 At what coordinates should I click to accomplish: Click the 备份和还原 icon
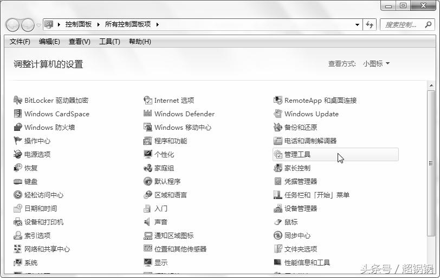pyautogui.click(x=278, y=127)
